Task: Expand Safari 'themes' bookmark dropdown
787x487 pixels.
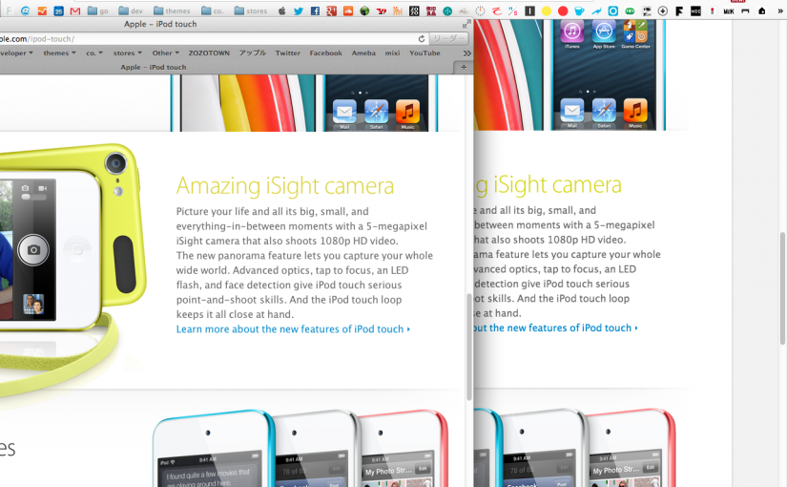Action: 59,53
